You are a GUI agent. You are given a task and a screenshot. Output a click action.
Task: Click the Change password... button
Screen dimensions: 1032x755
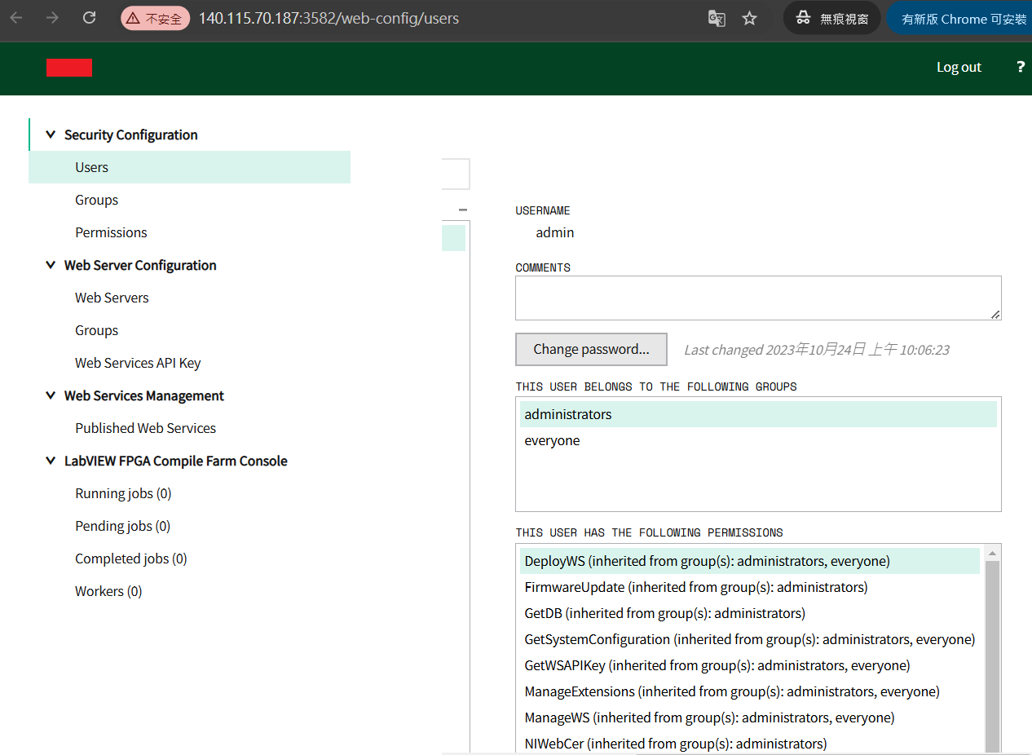click(591, 349)
